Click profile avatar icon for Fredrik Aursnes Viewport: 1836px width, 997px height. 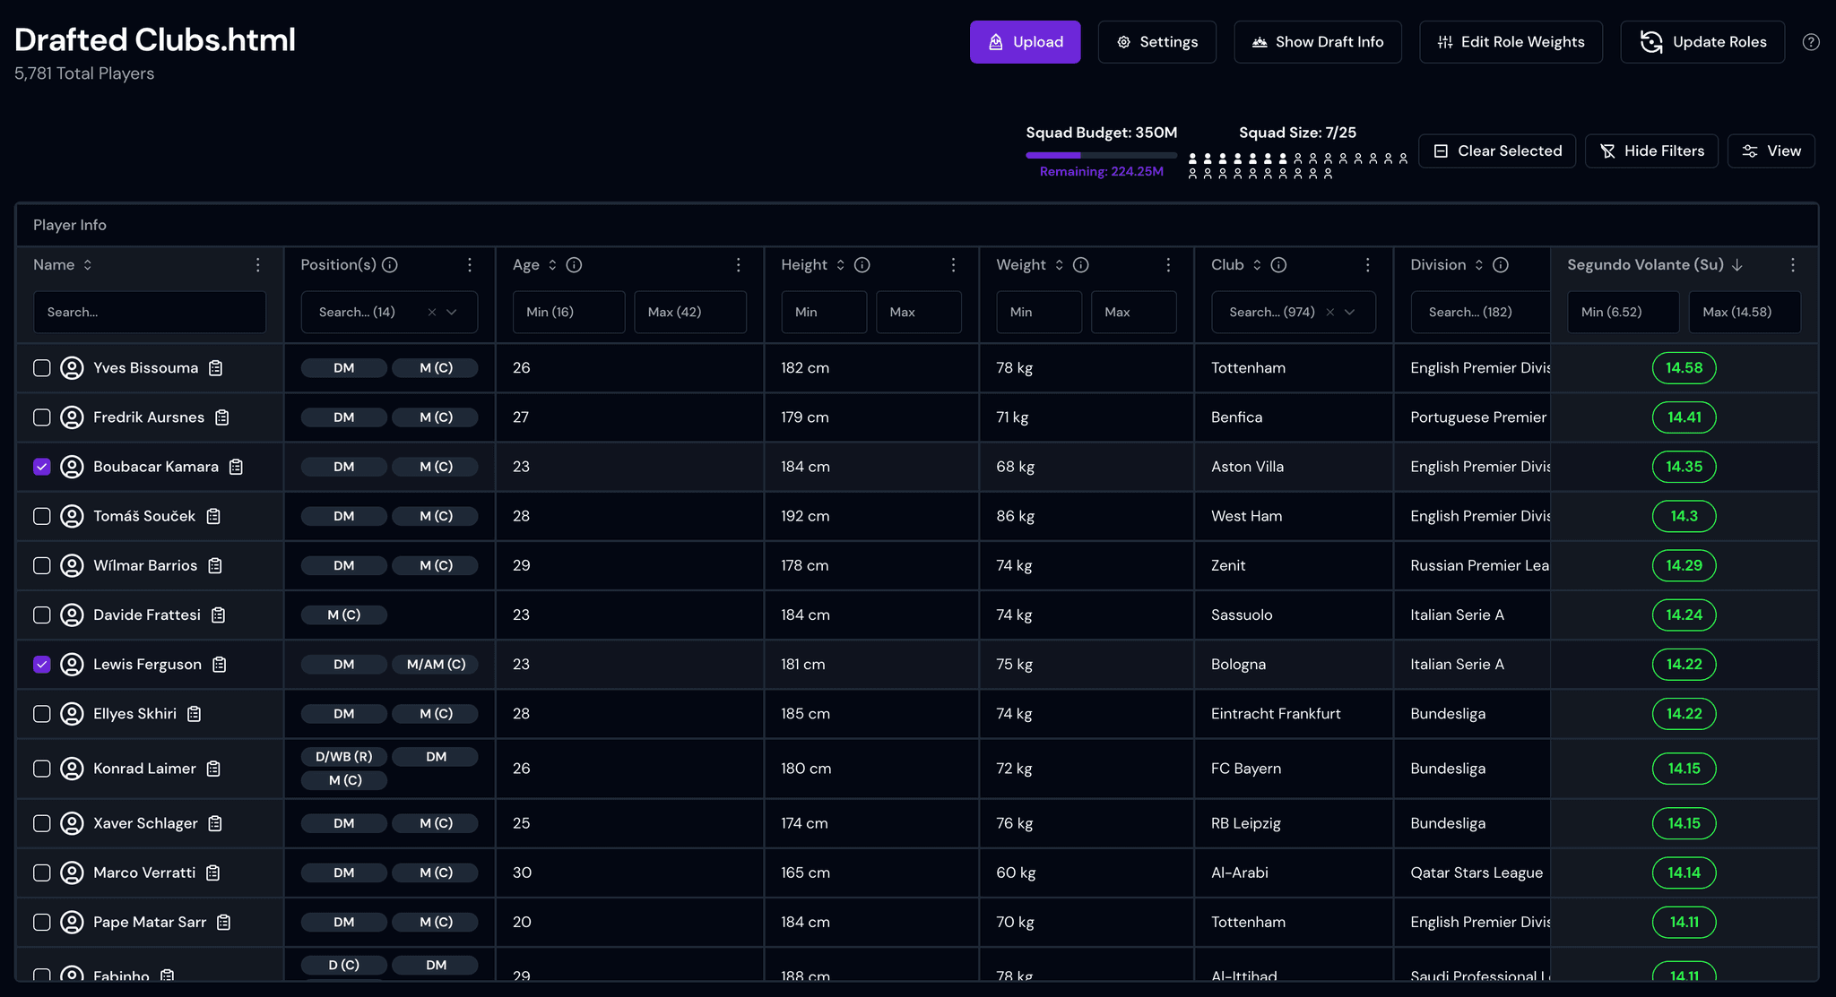point(72,417)
